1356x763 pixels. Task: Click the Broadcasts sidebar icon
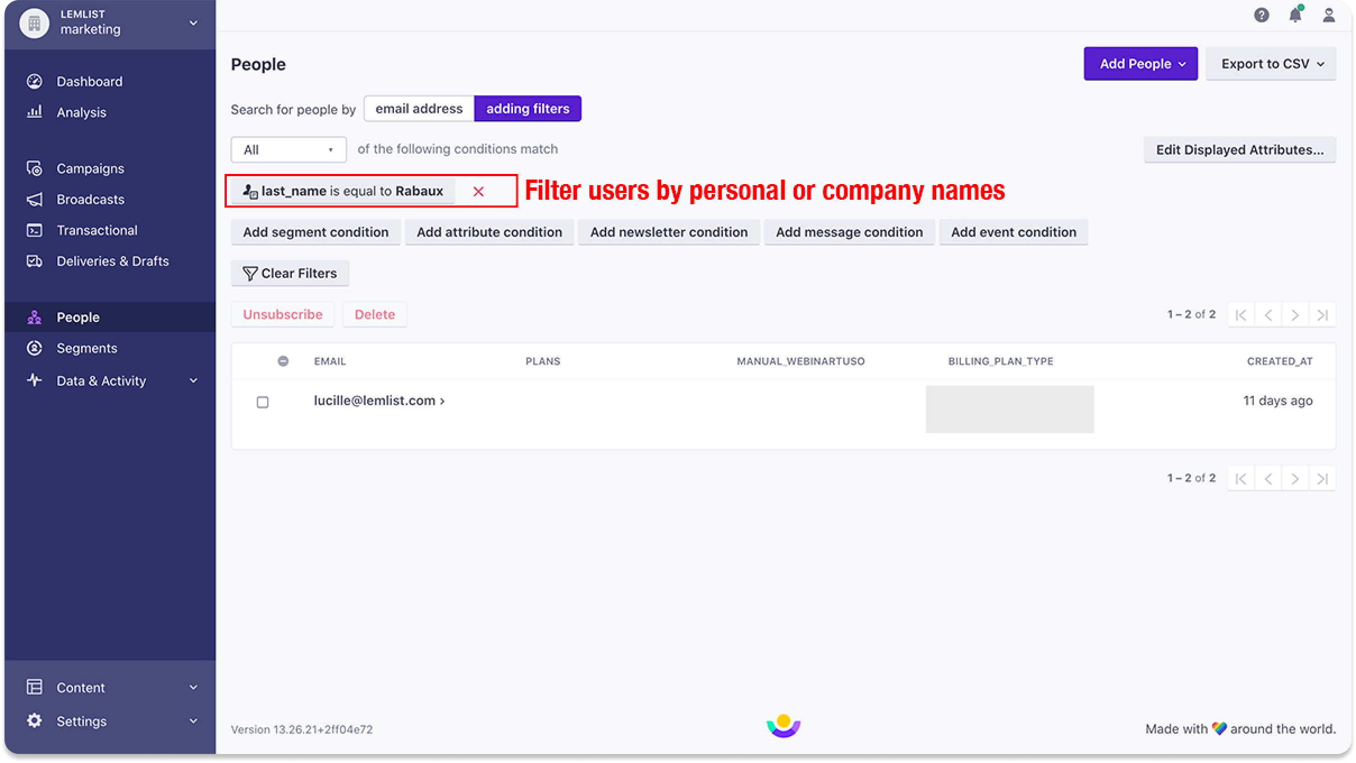point(34,199)
